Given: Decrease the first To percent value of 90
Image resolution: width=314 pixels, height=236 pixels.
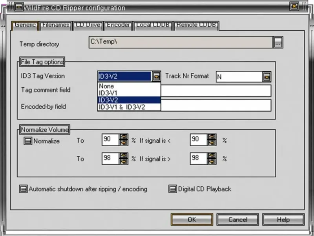Looking at the screenshot, I should pyautogui.click(x=124, y=142).
